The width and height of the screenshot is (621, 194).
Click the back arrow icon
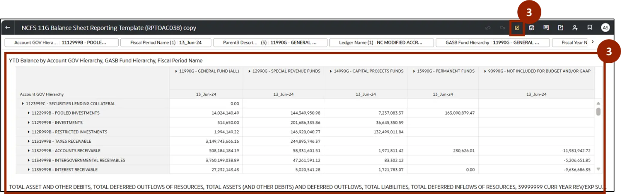click(x=8, y=28)
